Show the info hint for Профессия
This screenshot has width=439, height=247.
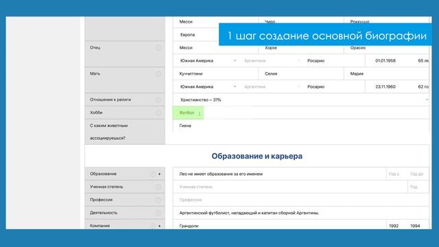158,200
